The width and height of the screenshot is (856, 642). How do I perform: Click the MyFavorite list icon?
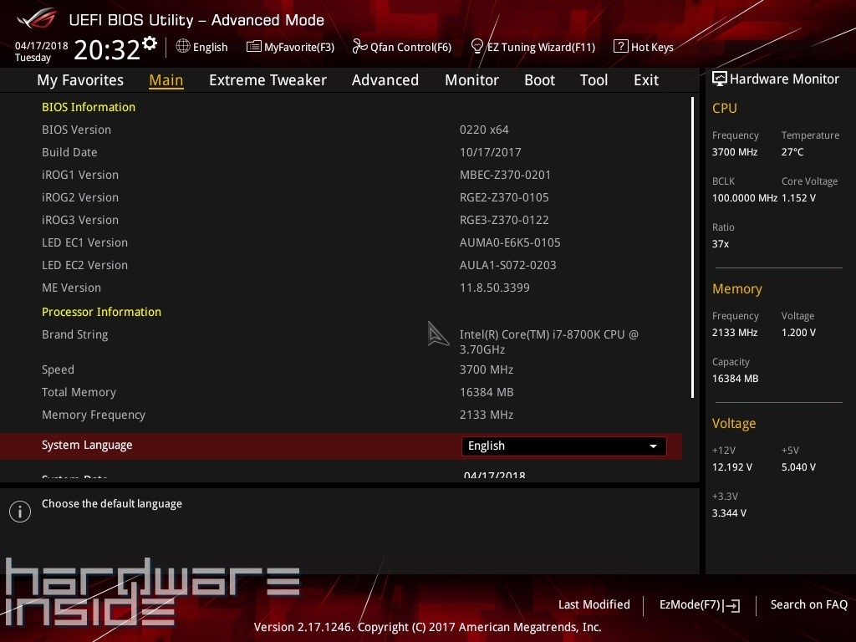tap(254, 47)
